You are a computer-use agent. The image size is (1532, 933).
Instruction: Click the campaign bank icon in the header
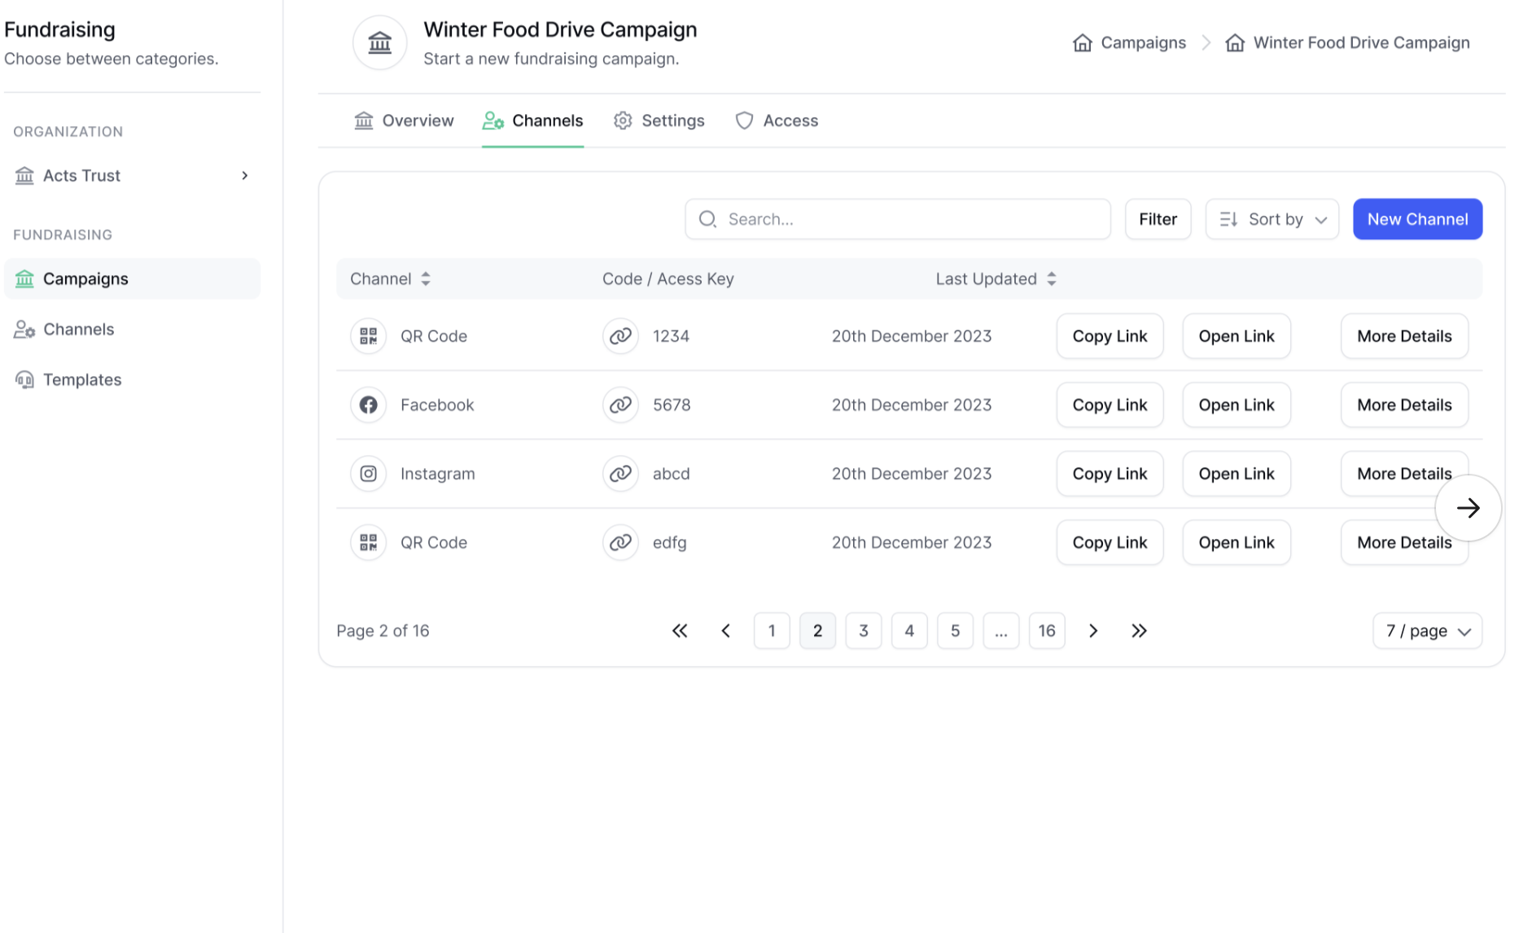(x=379, y=42)
